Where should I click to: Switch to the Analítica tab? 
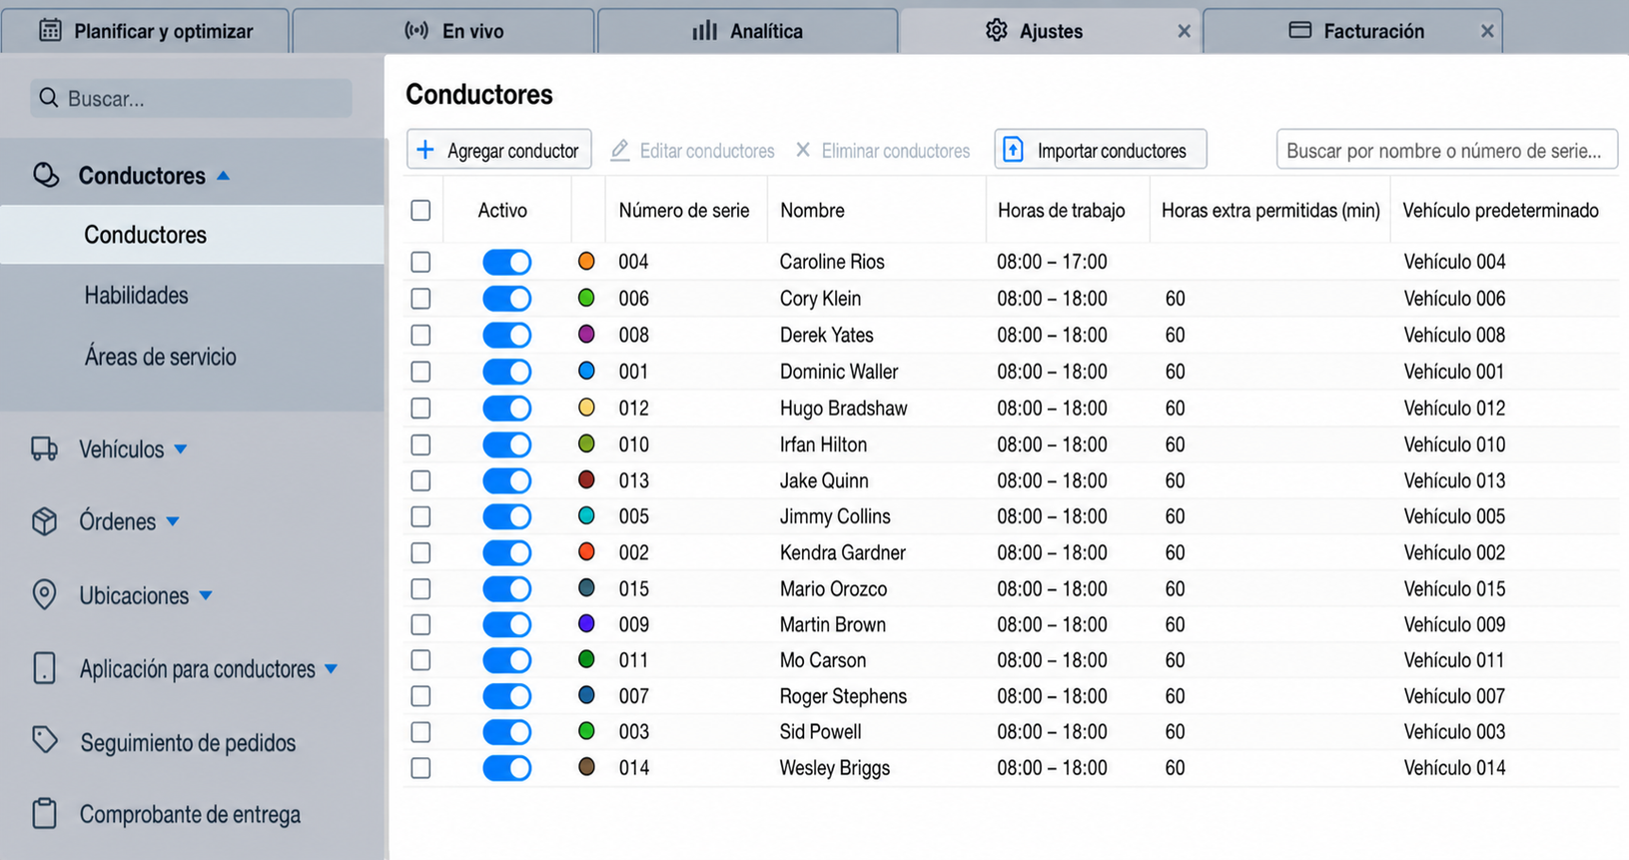tap(747, 31)
